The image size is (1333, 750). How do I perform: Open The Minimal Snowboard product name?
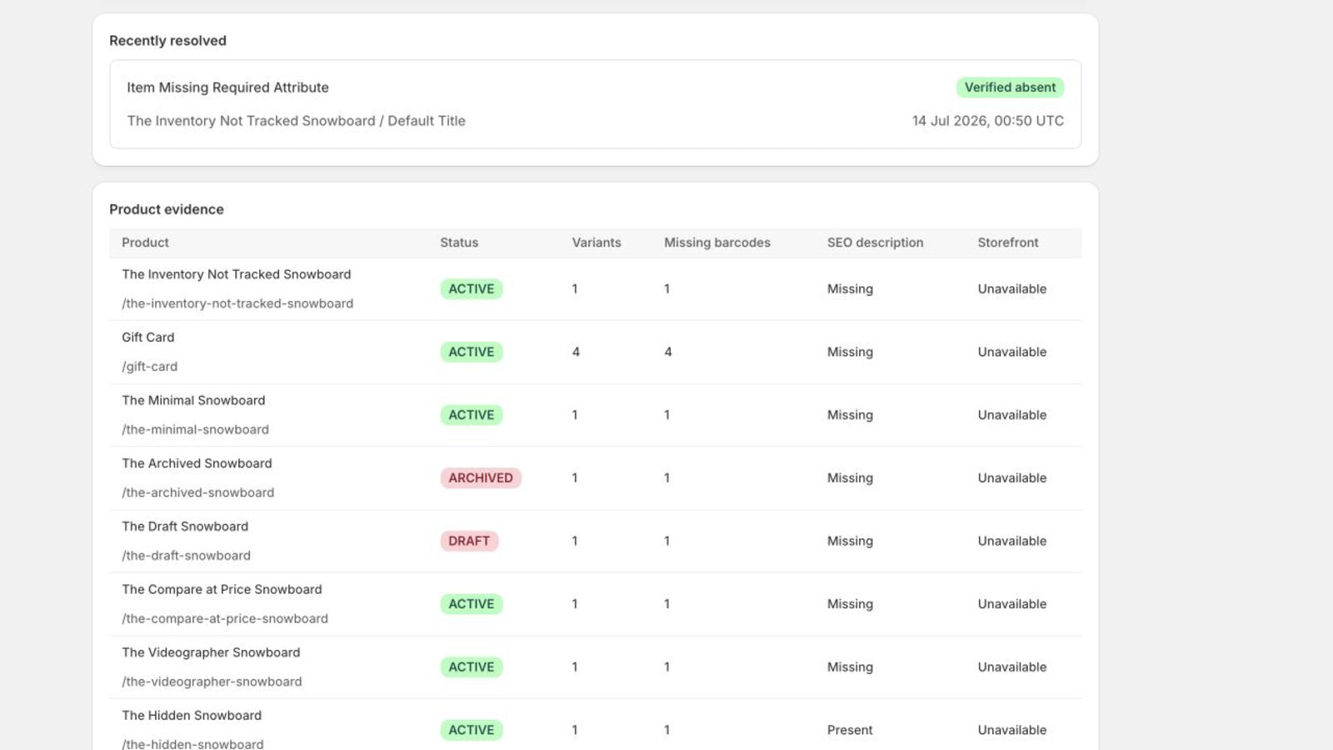193,400
